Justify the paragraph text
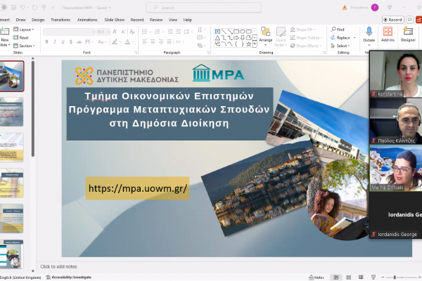 tap(169, 41)
